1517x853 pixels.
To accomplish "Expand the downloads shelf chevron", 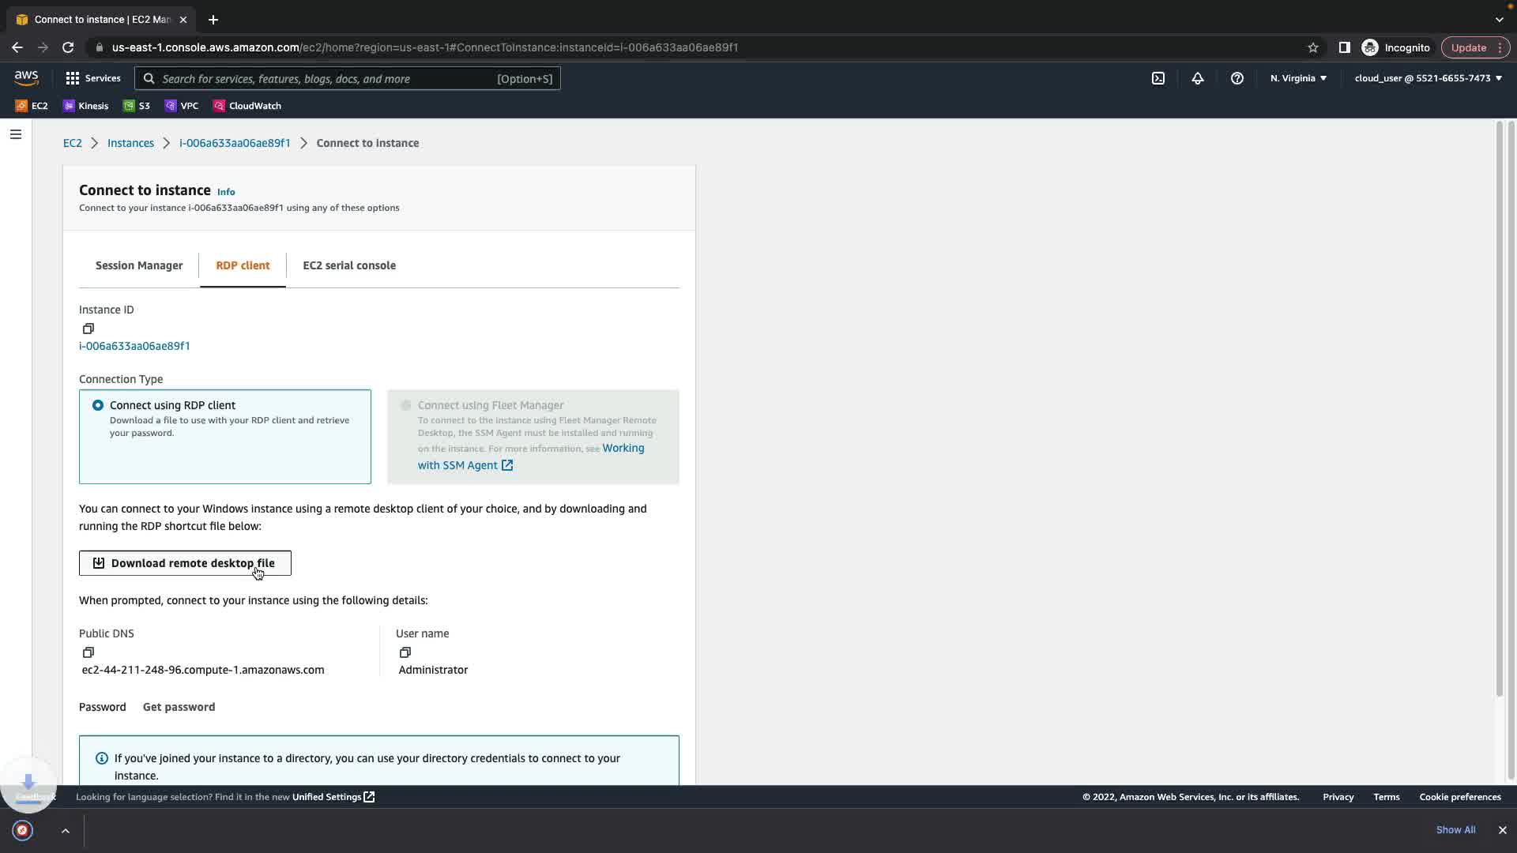I will 66,830.
